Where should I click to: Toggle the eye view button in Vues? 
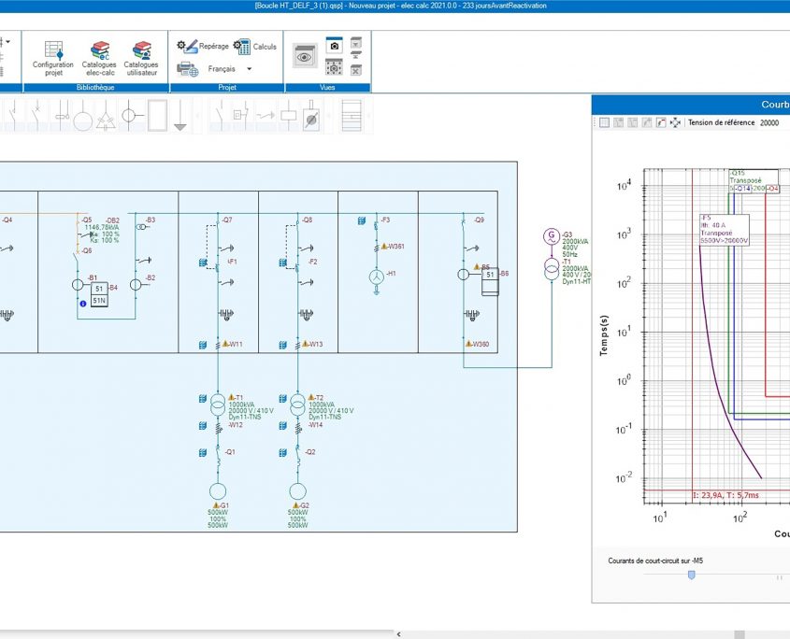[305, 56]
